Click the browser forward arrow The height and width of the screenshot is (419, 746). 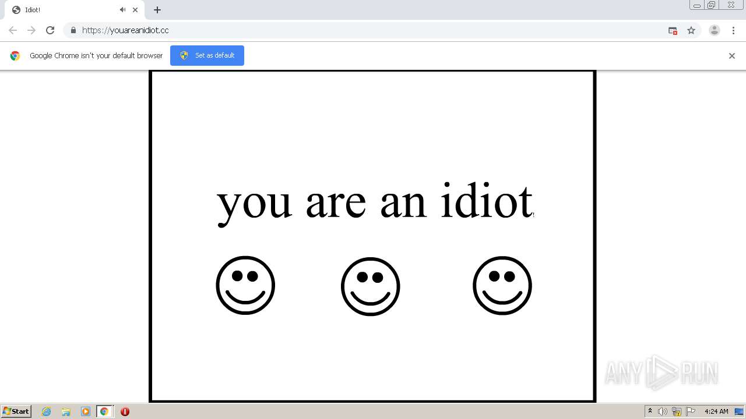31,30
